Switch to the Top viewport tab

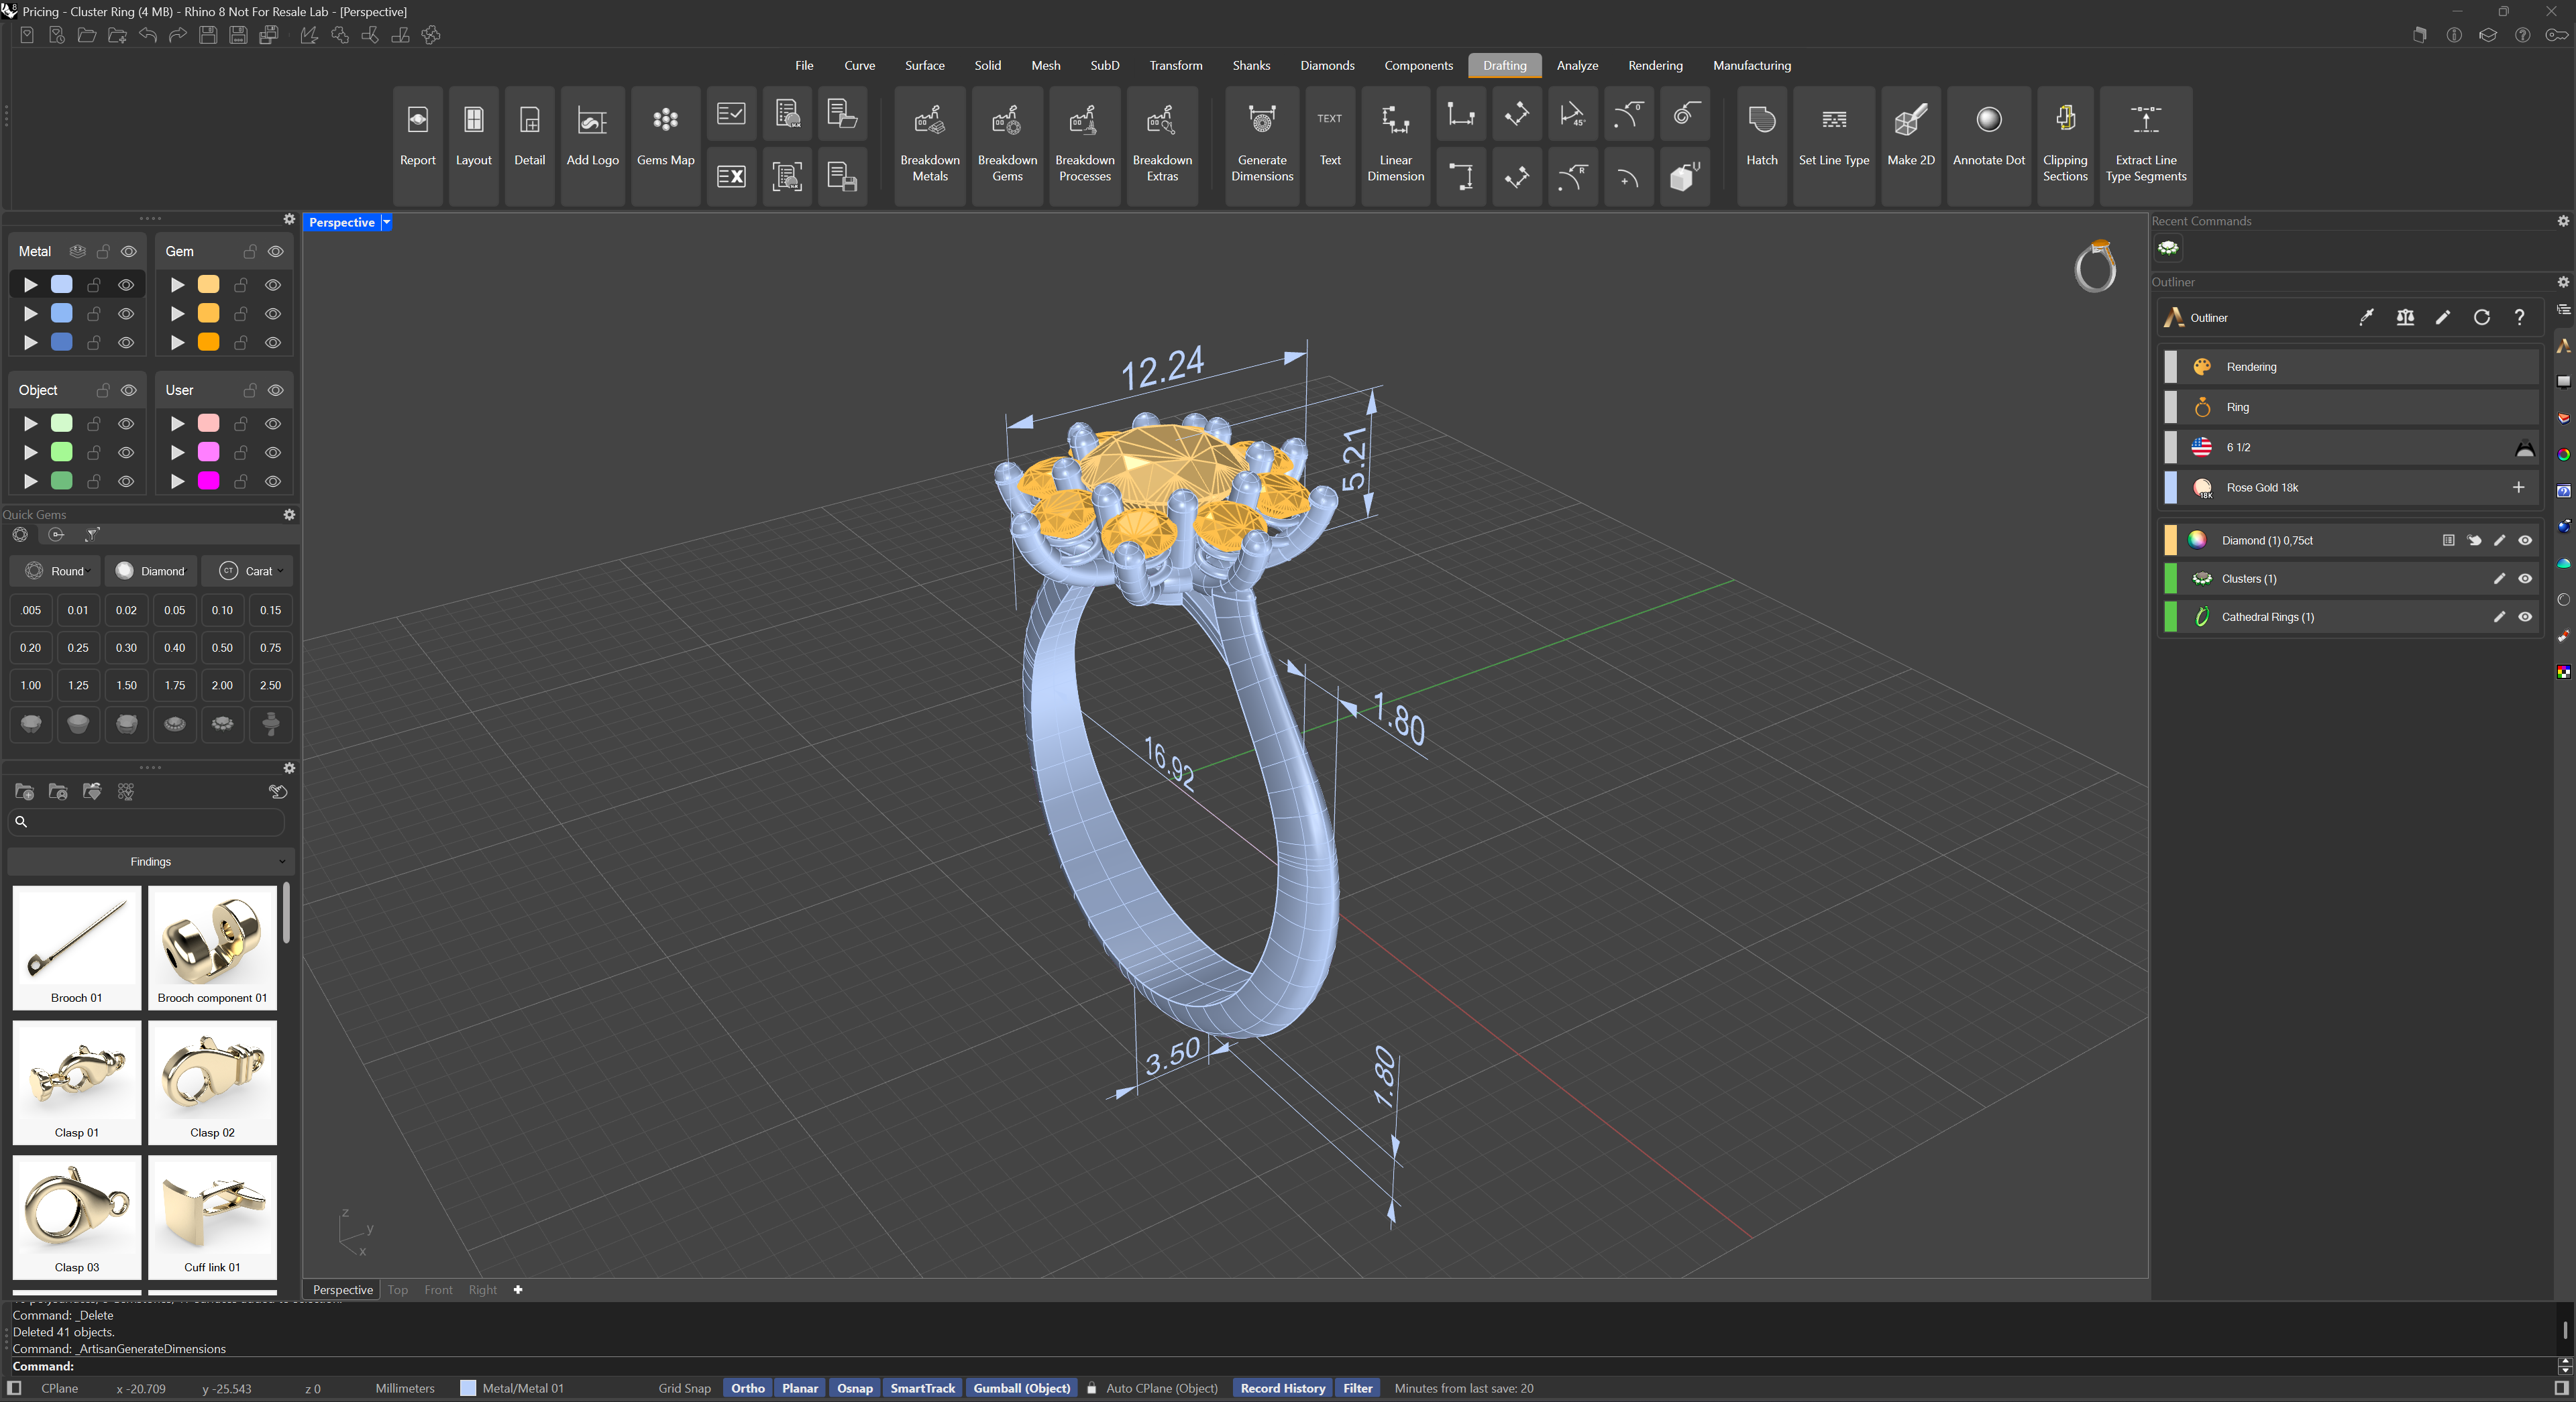(397, 1290)
